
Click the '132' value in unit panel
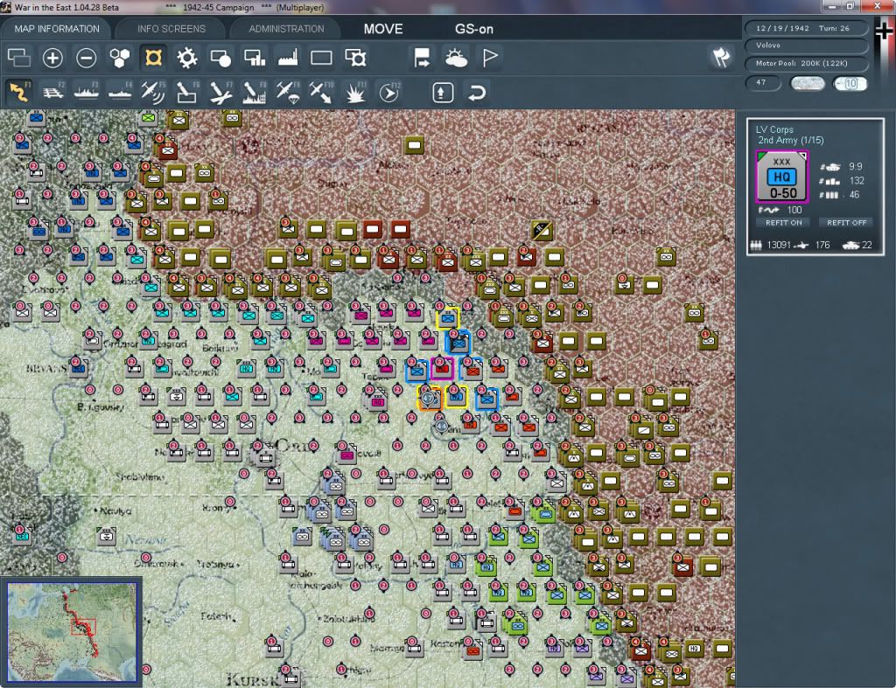coord(857,181)
